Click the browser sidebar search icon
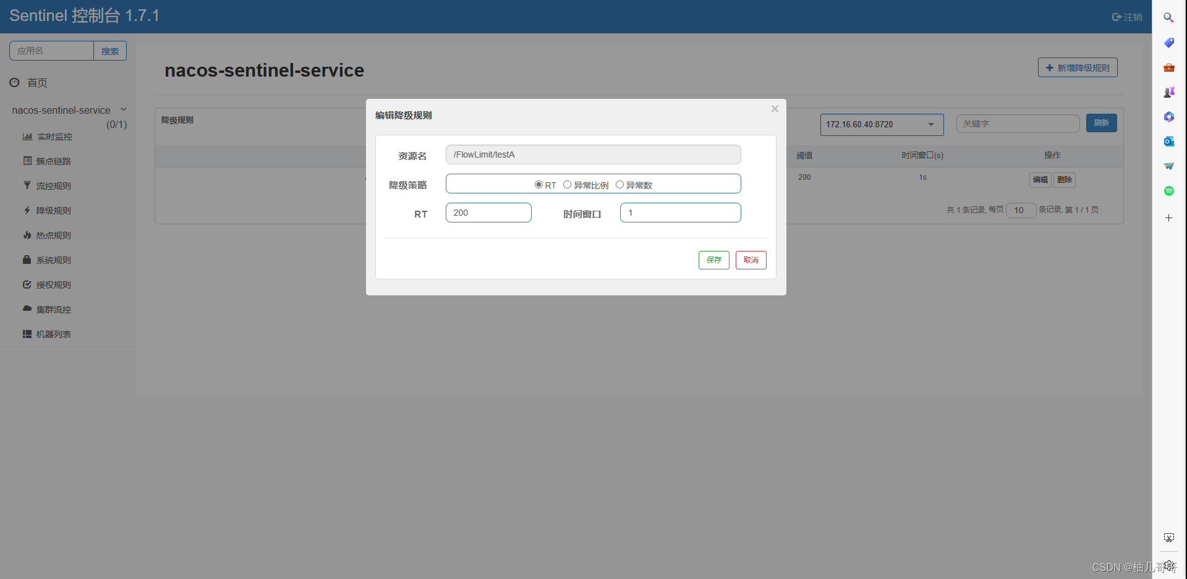This screenshot has width=1187, height=579. click(1168, 17)
